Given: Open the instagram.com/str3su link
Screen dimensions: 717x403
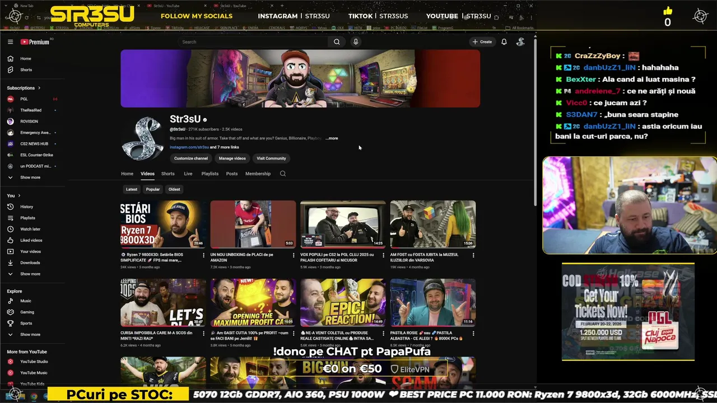Looking at the screenshot, I should coord(189,147).
